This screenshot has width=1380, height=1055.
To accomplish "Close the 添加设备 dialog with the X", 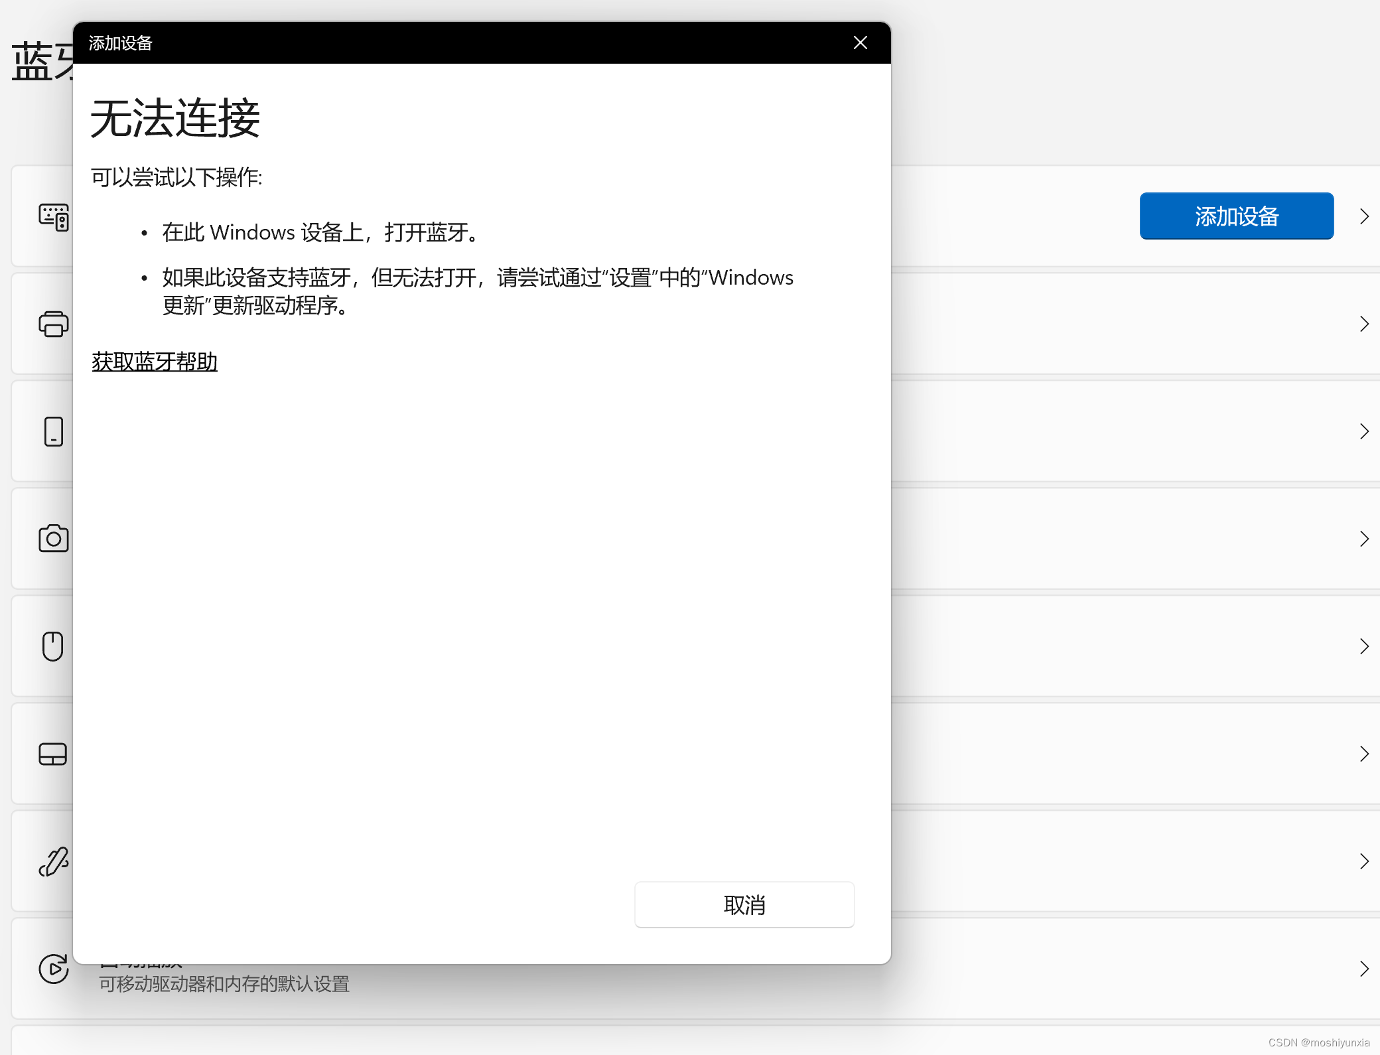I will pyautogui.click(x=861, y=43).
